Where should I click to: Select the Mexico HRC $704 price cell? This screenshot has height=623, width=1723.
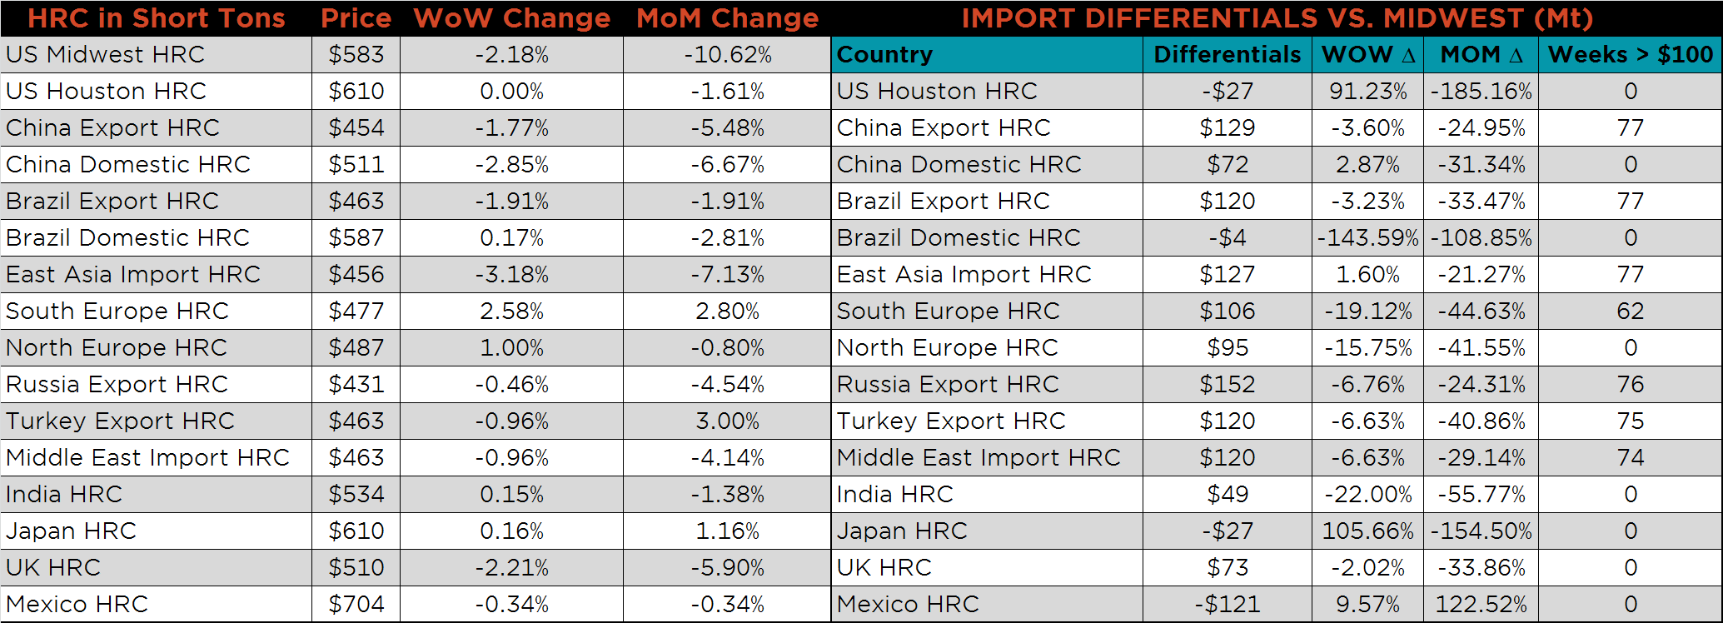356,604
